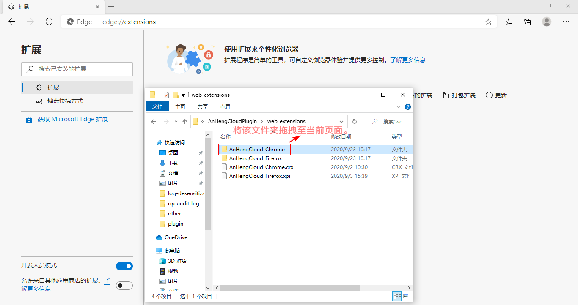Expand the Explorer ribbon chevron

pyautogui.click(x=399, y=107)
